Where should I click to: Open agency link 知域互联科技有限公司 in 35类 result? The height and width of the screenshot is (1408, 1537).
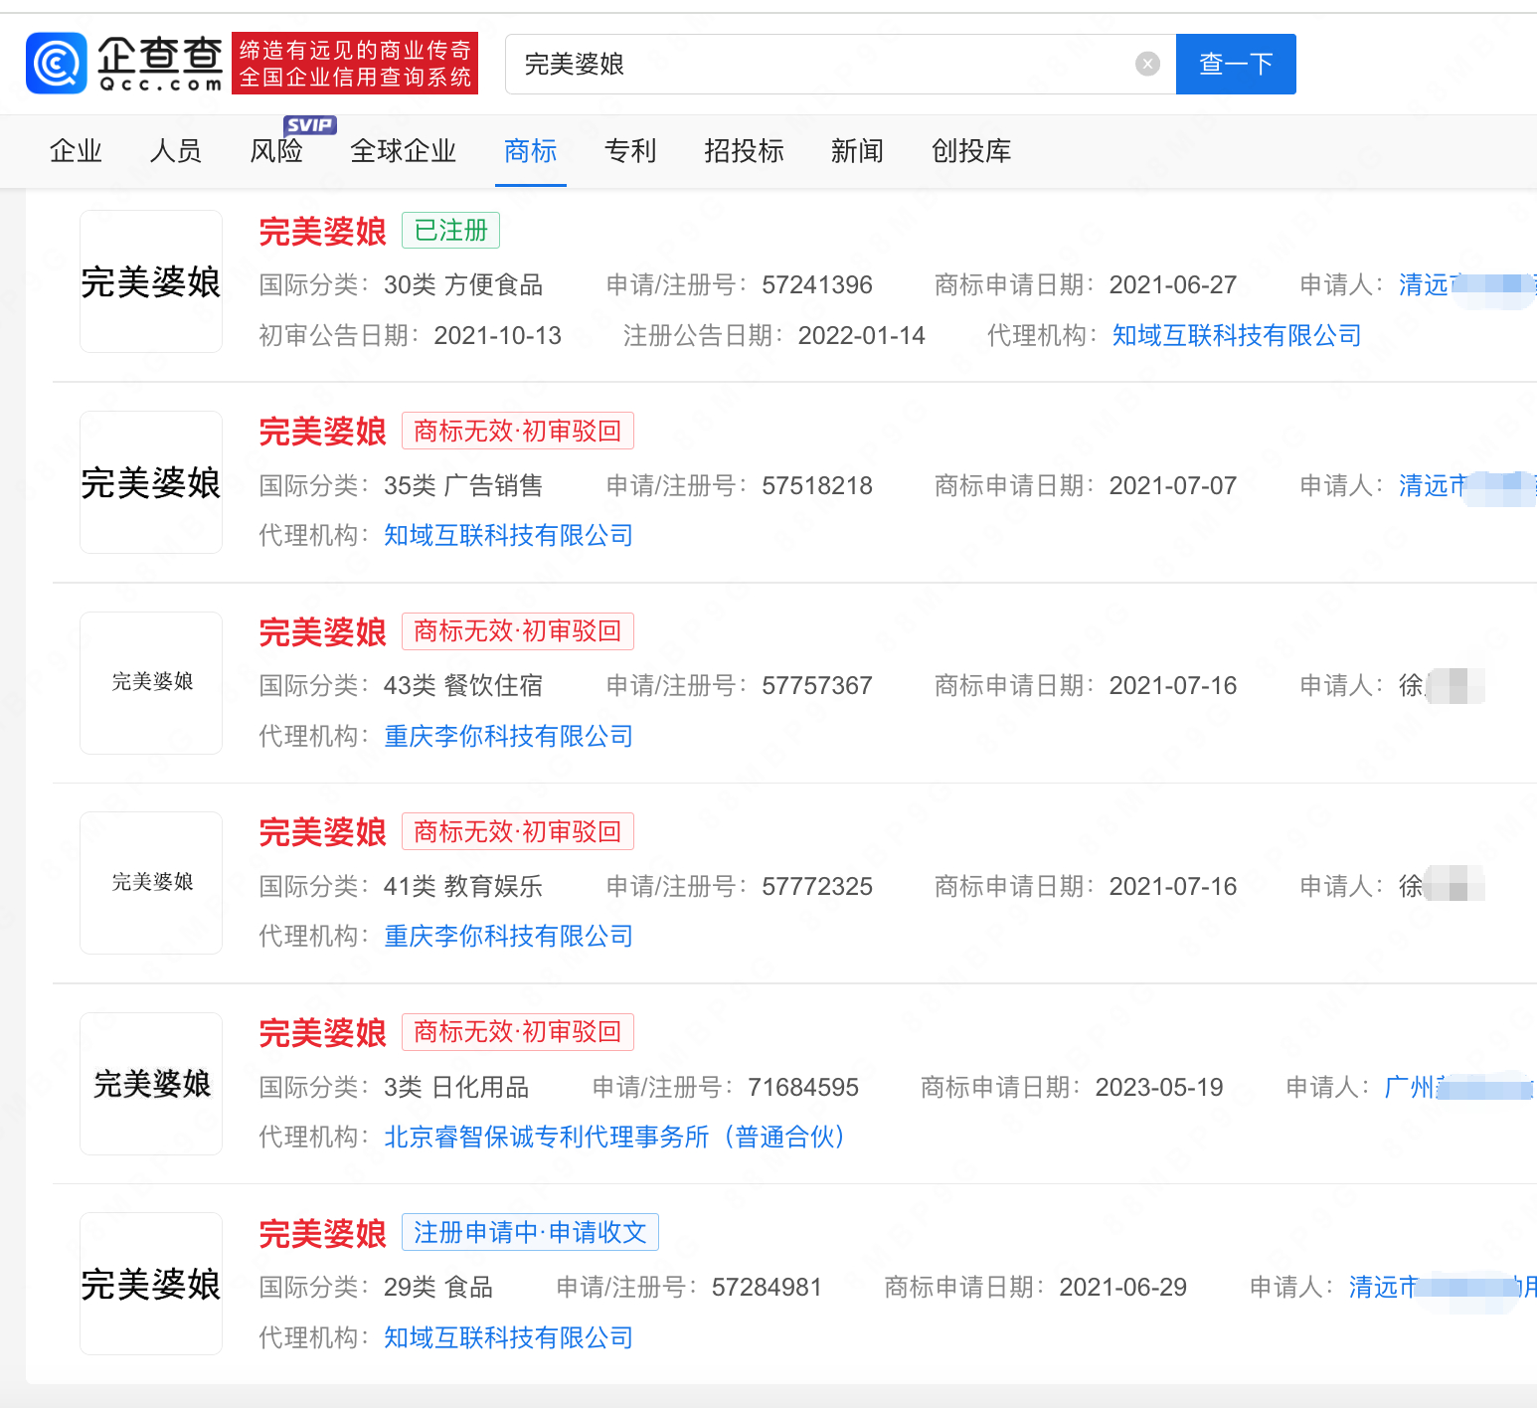(509, 536)
